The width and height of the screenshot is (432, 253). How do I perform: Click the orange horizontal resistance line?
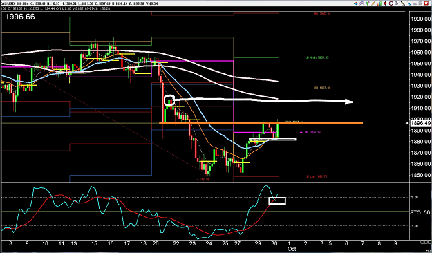click(x=261, y=123)
